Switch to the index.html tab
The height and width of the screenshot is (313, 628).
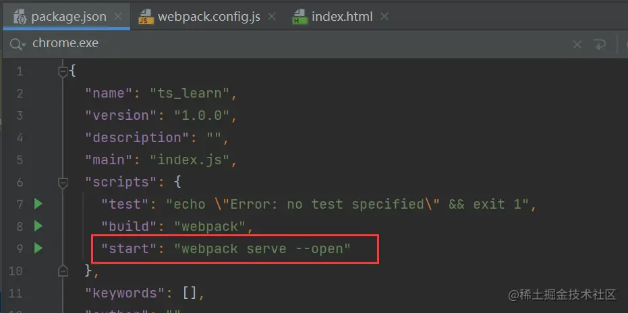pos(341,17)
